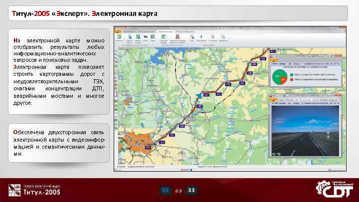Click kilometer marker 340 on the route
Image resolution: width=359 pixels, height=202 pixels.
199,106
